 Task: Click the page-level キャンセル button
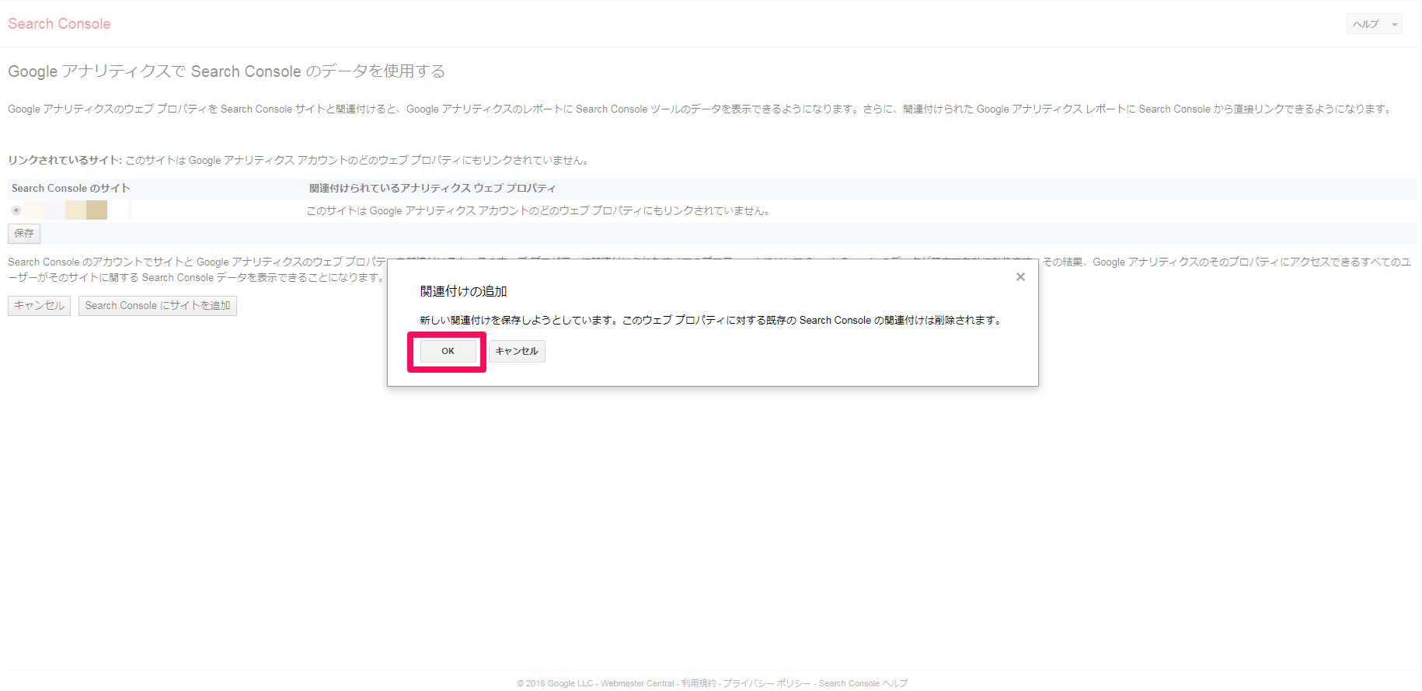39,306
